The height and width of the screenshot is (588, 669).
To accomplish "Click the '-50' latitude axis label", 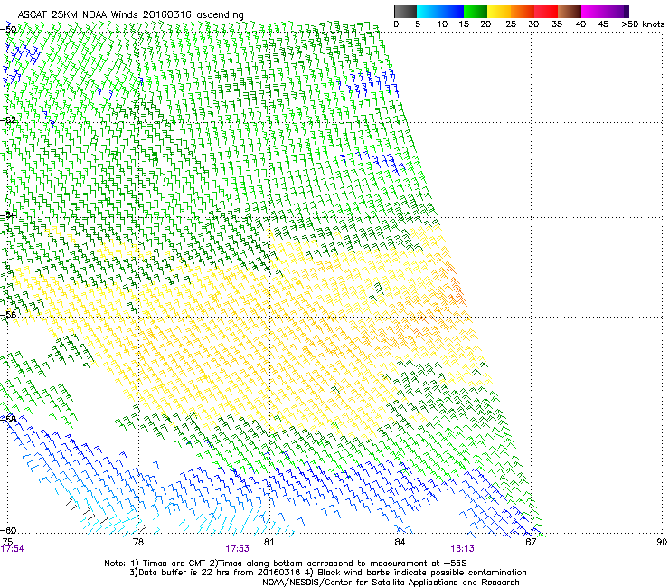I will point(8,30).
